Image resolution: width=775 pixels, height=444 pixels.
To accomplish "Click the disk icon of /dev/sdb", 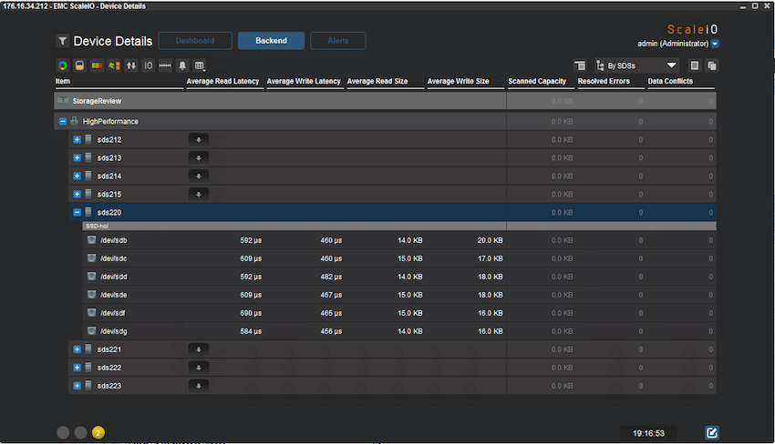I will pos(91,240).
